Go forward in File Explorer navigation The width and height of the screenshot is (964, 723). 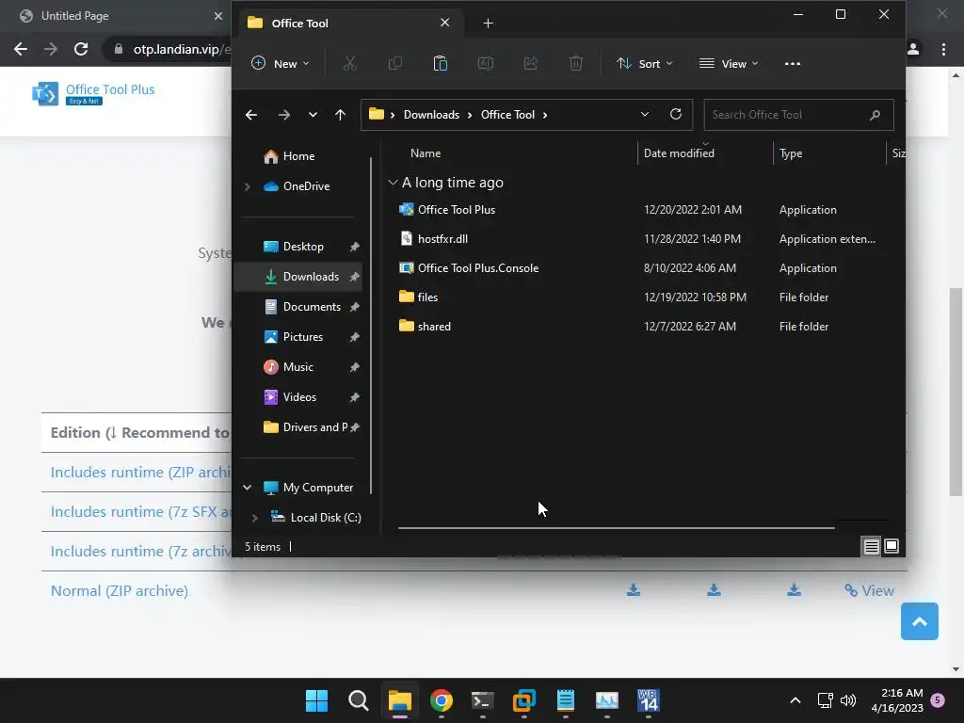point(283,115)
